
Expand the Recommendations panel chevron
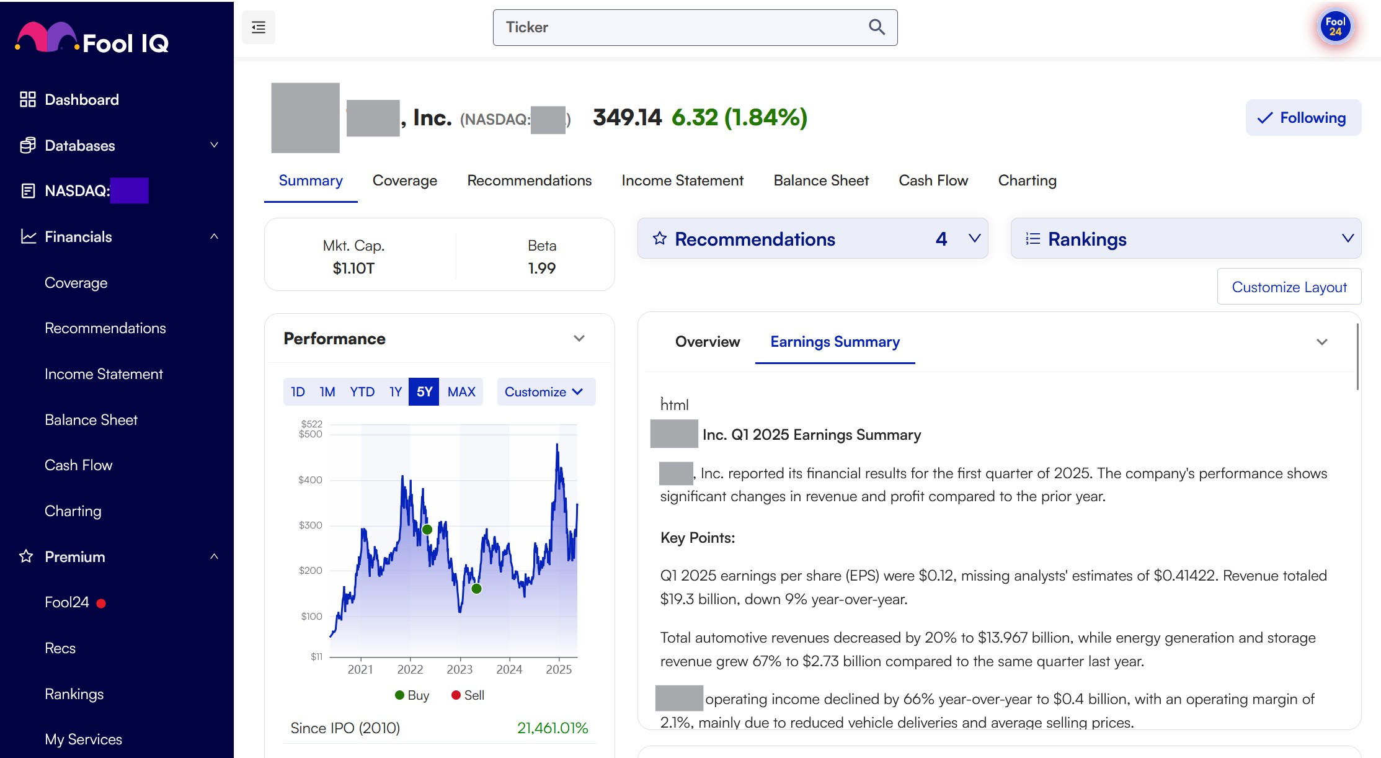pyautogui.click(x=974, y=239)
